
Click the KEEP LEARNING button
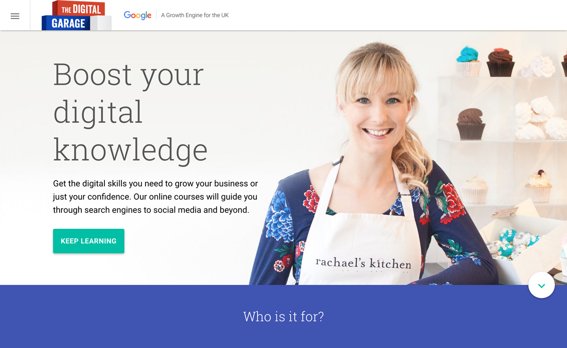(88, 241)
